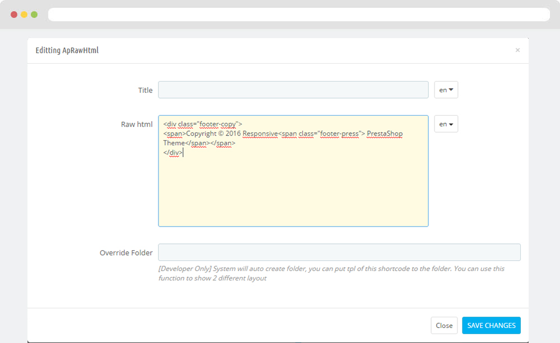This screenshot has height=343, width=560.
Task: Click the browser address bar
Action: point(299,15)
